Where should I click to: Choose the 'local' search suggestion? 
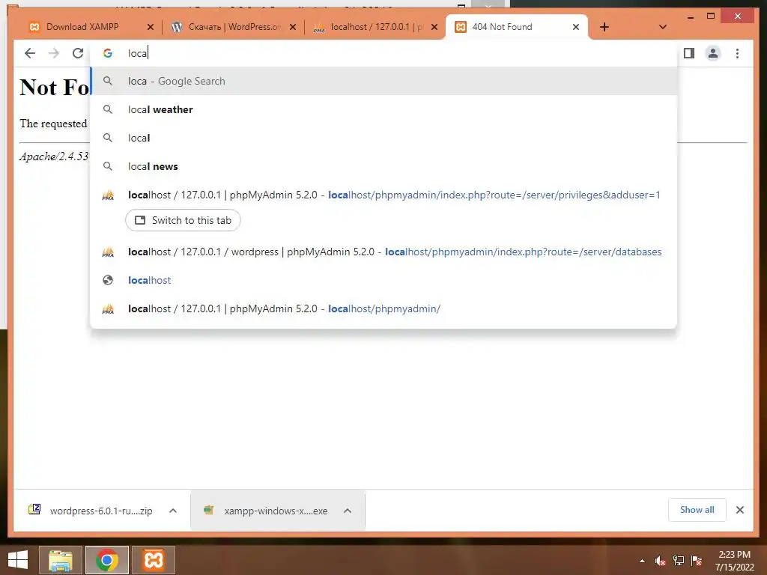tap(384, 138)
